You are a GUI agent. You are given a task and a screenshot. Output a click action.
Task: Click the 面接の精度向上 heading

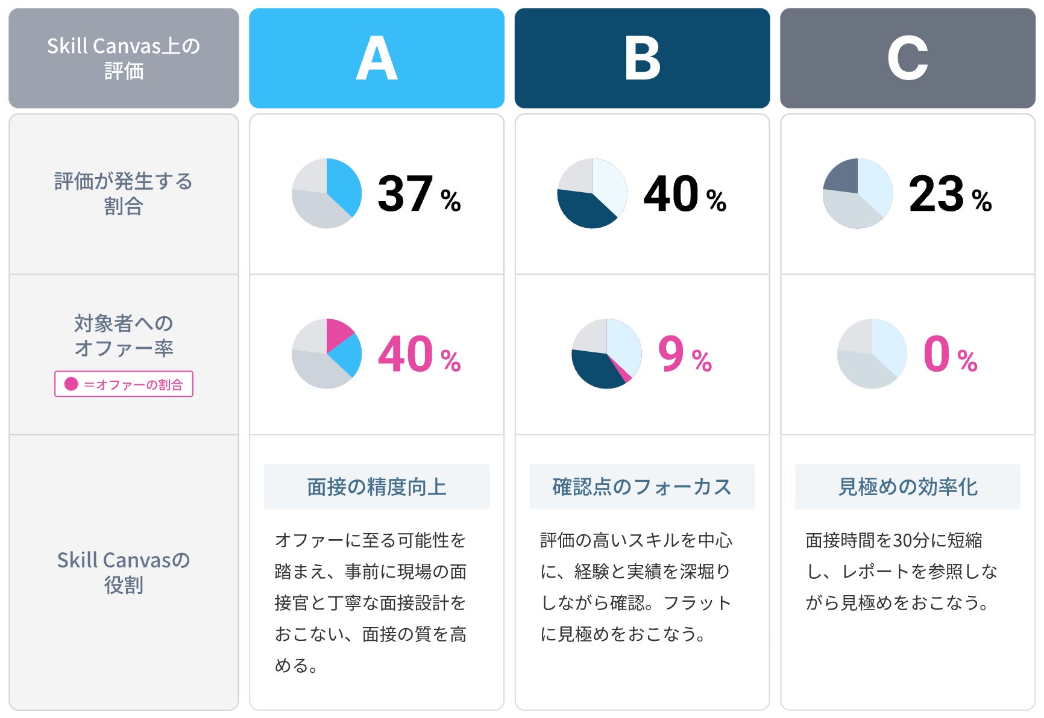pos(377,487)
